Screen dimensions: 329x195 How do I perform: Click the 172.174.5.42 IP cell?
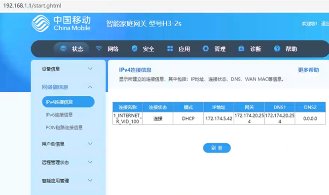point(219,118)
